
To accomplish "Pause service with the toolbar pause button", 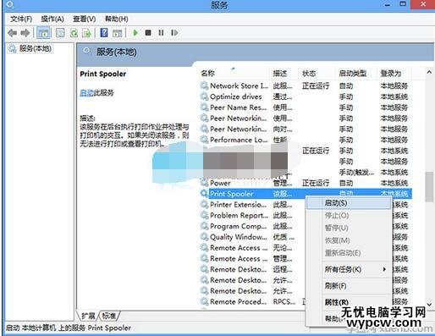I will 161,33.
